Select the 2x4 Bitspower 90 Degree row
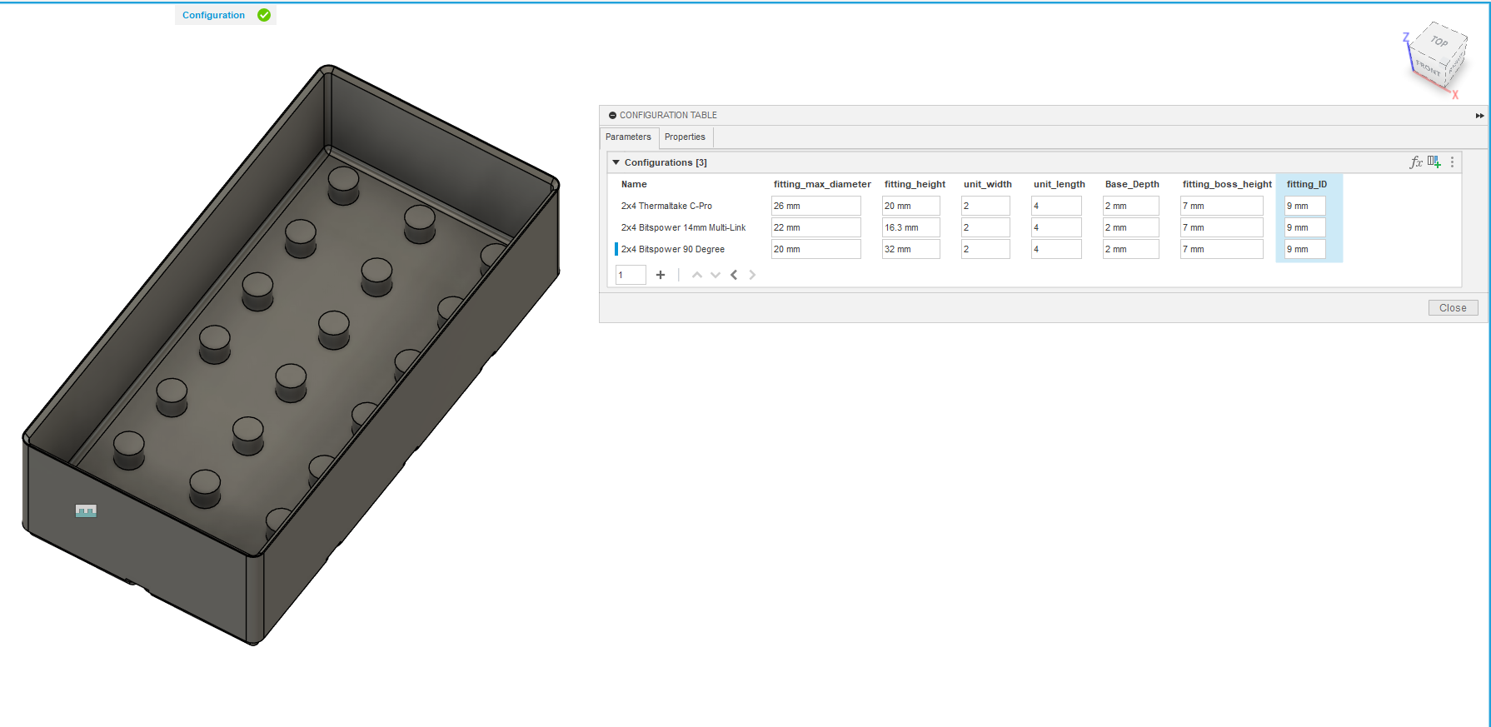The height and width of the screenshot is (727, 1491). (x=673, y=249)
